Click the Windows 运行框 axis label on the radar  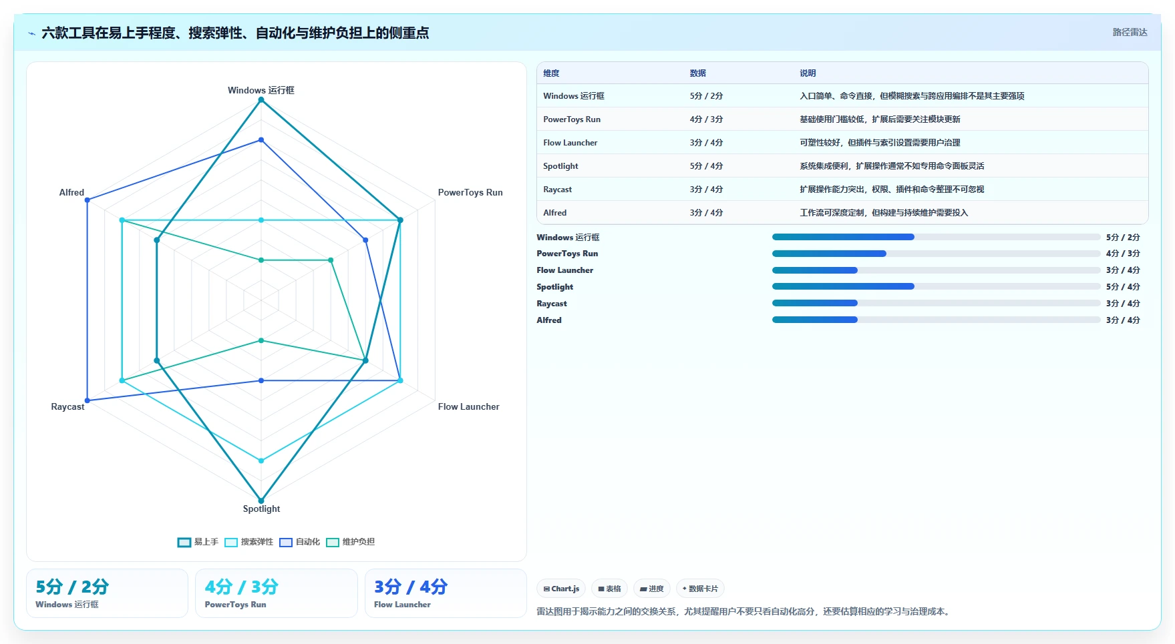point(261,90)
